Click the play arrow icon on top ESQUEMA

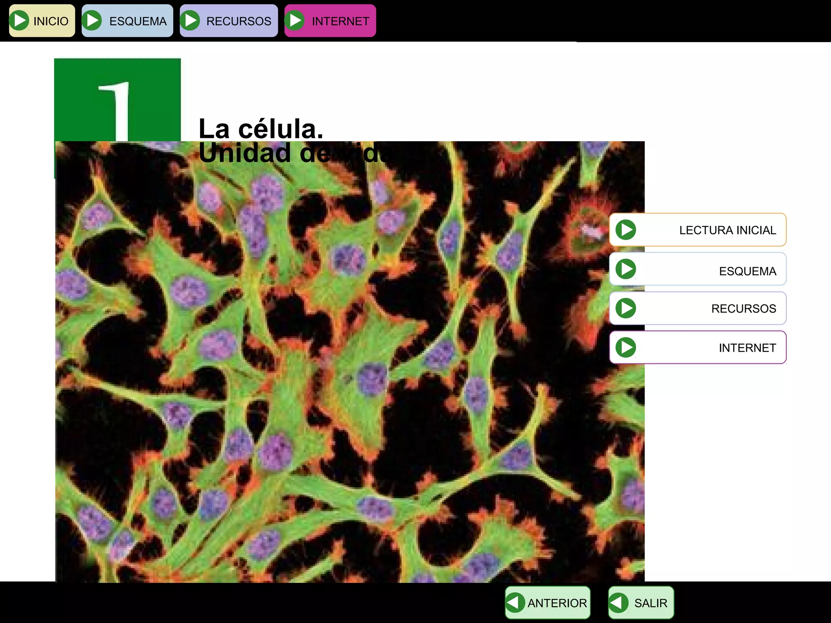pos(93,21)
